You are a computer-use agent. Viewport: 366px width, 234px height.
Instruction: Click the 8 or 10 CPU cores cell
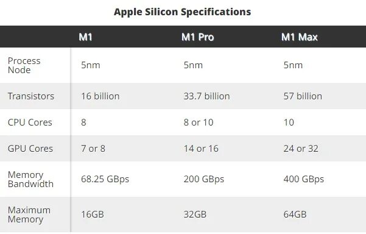point(199,122)
